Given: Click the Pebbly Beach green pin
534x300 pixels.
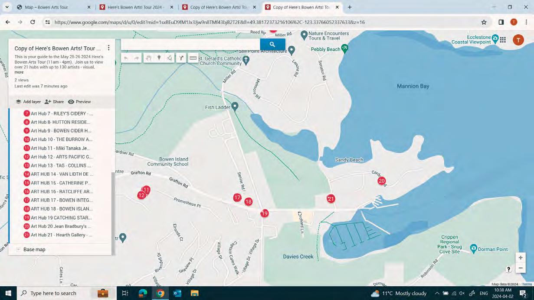Looking at the screenshot, I should click(344, 48).
